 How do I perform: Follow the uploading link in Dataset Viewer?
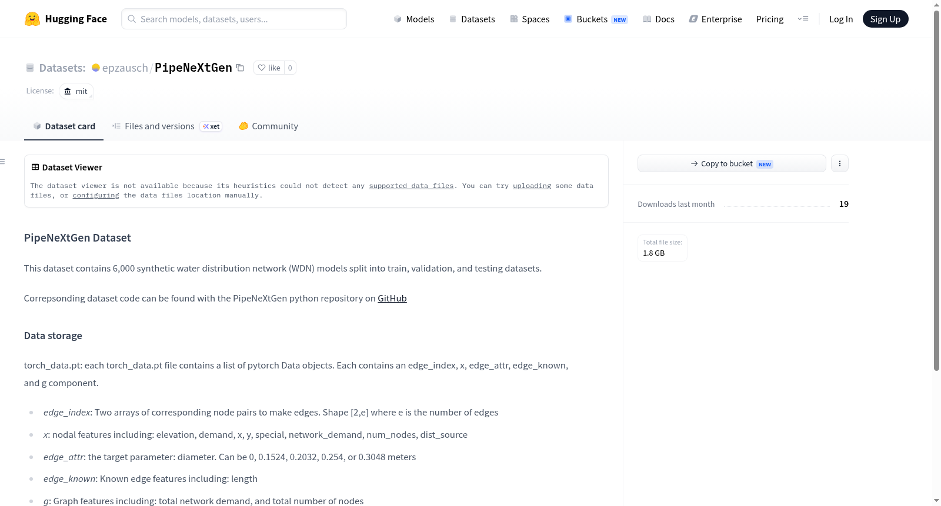[x=532, y=186]
